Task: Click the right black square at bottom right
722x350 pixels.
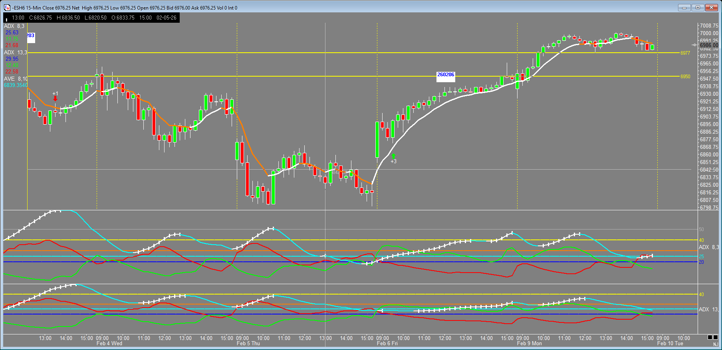Action: pyautogui.click(x=715, y=337)
